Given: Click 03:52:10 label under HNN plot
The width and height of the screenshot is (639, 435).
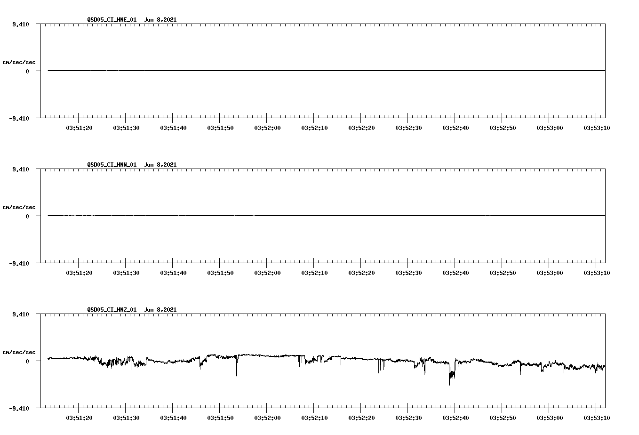Looking at the screenshot, I should click(314, 273).
